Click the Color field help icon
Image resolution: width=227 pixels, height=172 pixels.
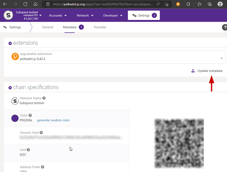(30, 116)
